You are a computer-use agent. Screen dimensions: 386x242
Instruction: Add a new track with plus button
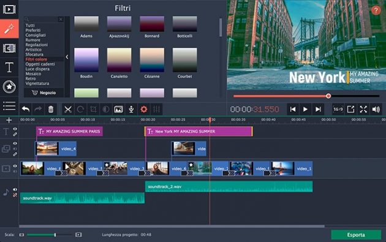click(x=9, y=120)
